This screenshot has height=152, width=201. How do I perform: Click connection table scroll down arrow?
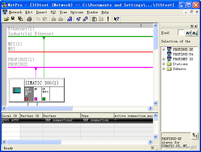click(155, 137)
